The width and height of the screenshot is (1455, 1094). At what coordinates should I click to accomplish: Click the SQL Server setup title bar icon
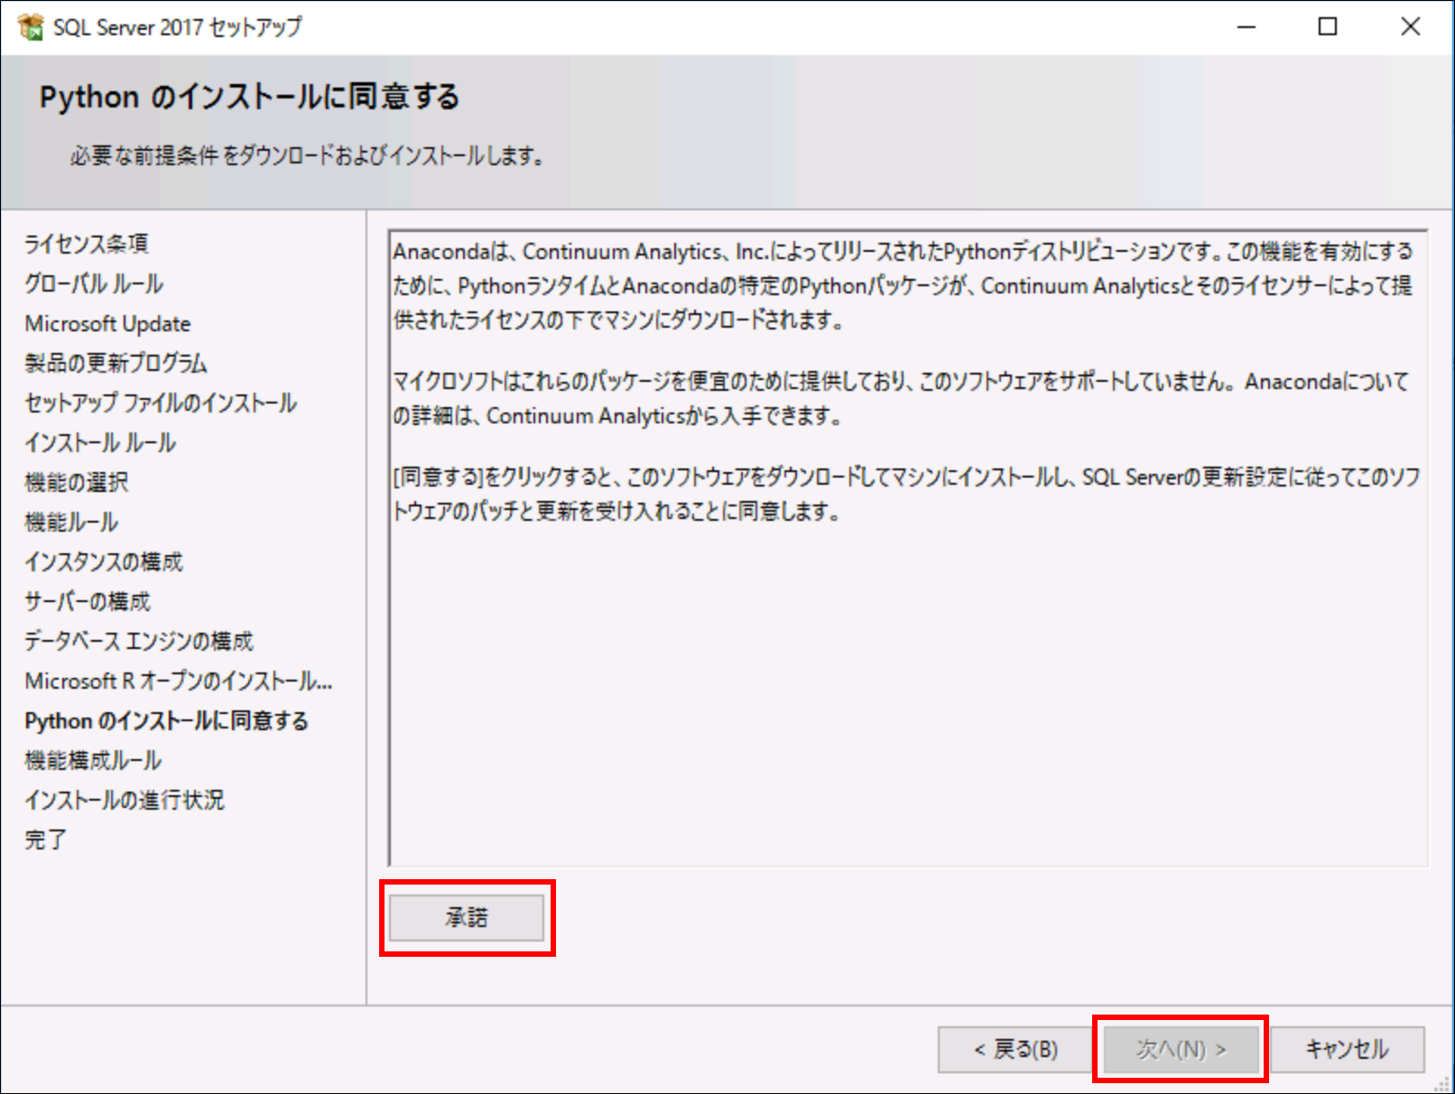[30, 27]
